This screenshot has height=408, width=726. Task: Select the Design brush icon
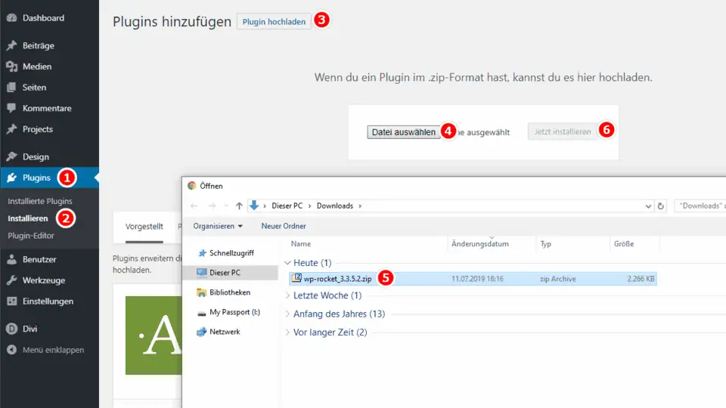[x=12, y=157]
